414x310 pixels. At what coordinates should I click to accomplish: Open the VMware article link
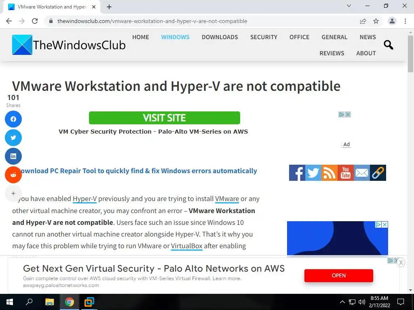point(227,199)
